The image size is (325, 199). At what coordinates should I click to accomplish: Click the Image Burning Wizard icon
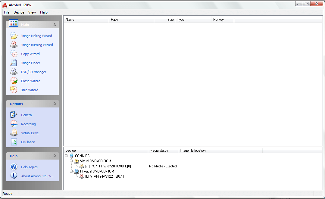click(14, 45)
